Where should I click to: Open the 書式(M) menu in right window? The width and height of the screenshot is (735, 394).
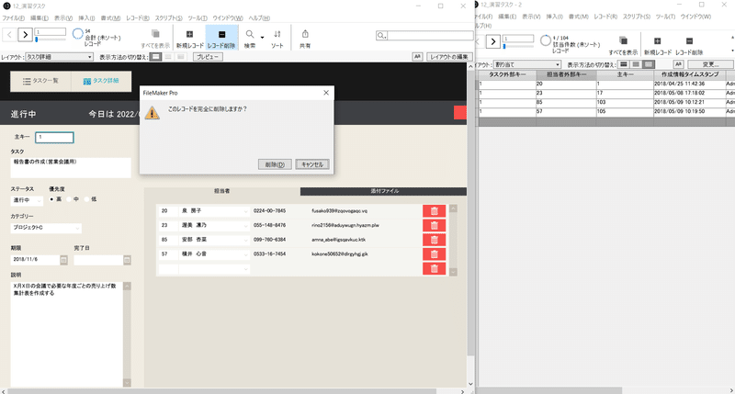pyautogui.click(x=579, y=17)
